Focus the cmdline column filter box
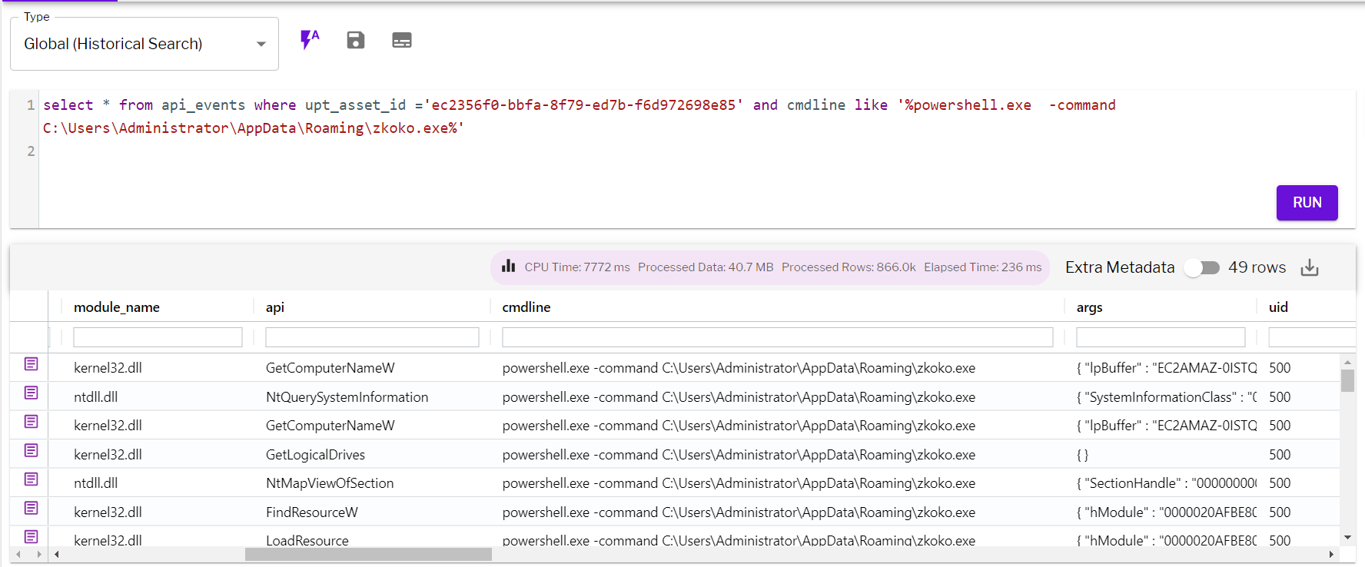This screenshot has height=567, width=1365. click(777, 337)
